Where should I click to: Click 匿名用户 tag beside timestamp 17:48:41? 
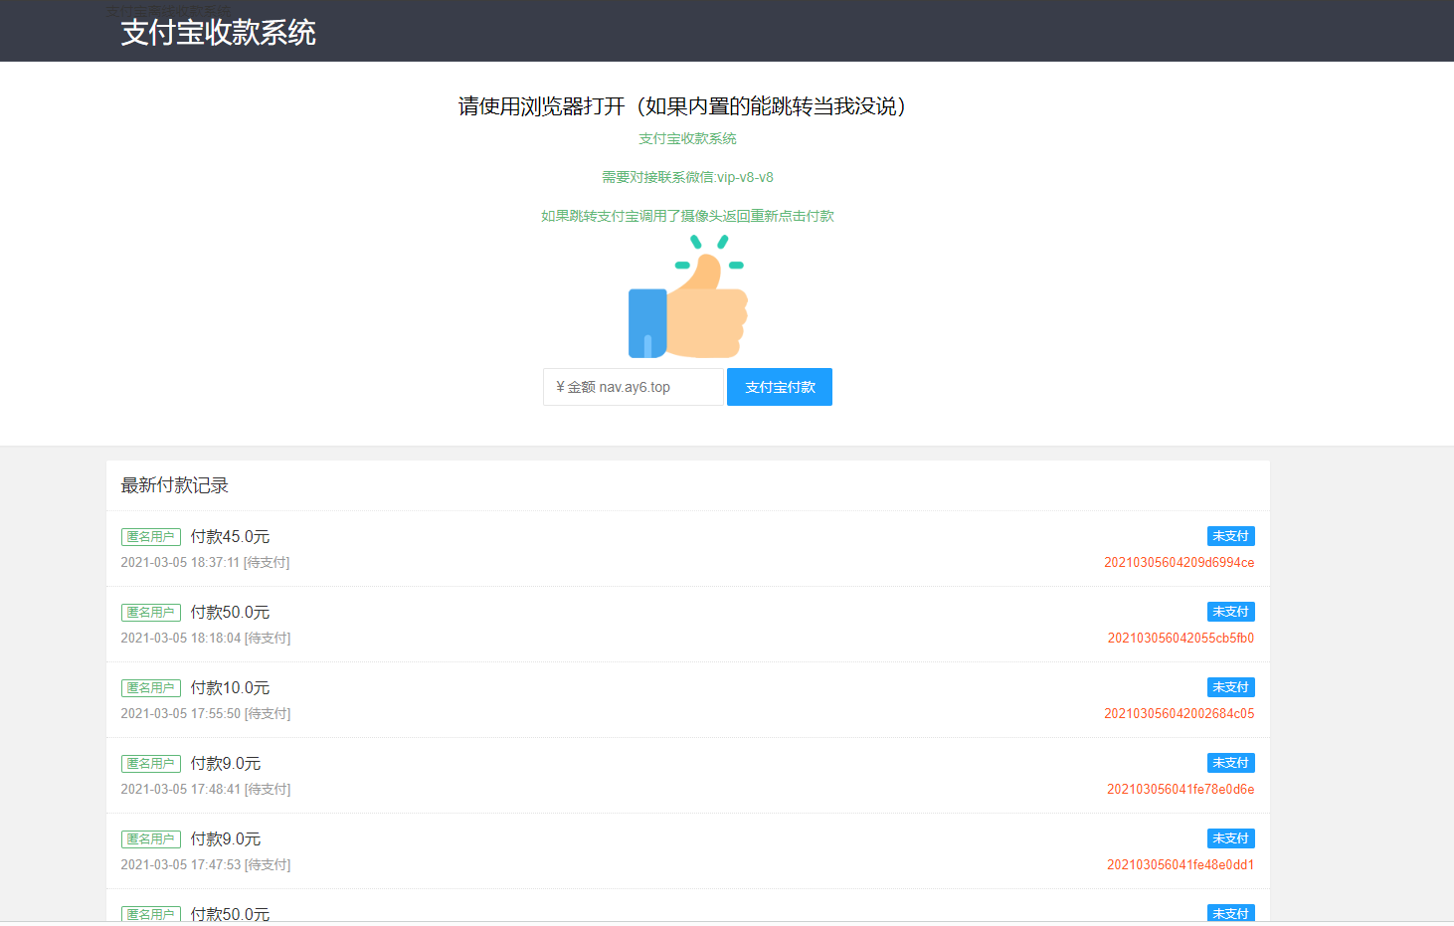coord(151,764)
